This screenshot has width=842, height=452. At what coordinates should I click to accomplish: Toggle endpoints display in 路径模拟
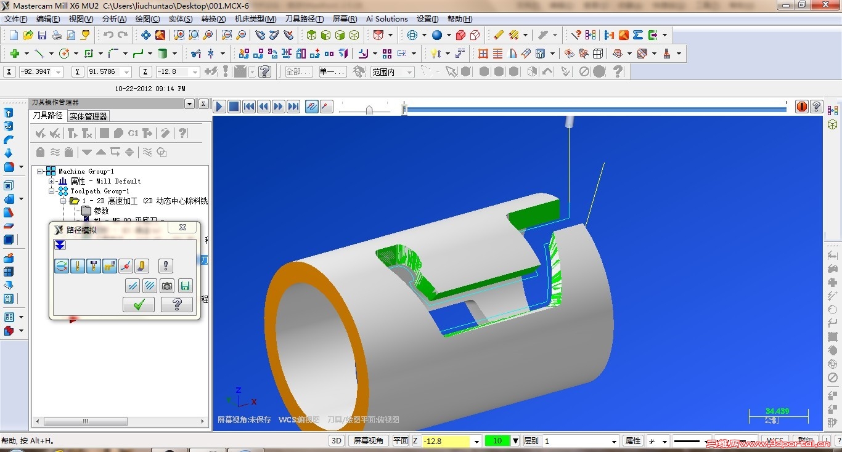126,266
